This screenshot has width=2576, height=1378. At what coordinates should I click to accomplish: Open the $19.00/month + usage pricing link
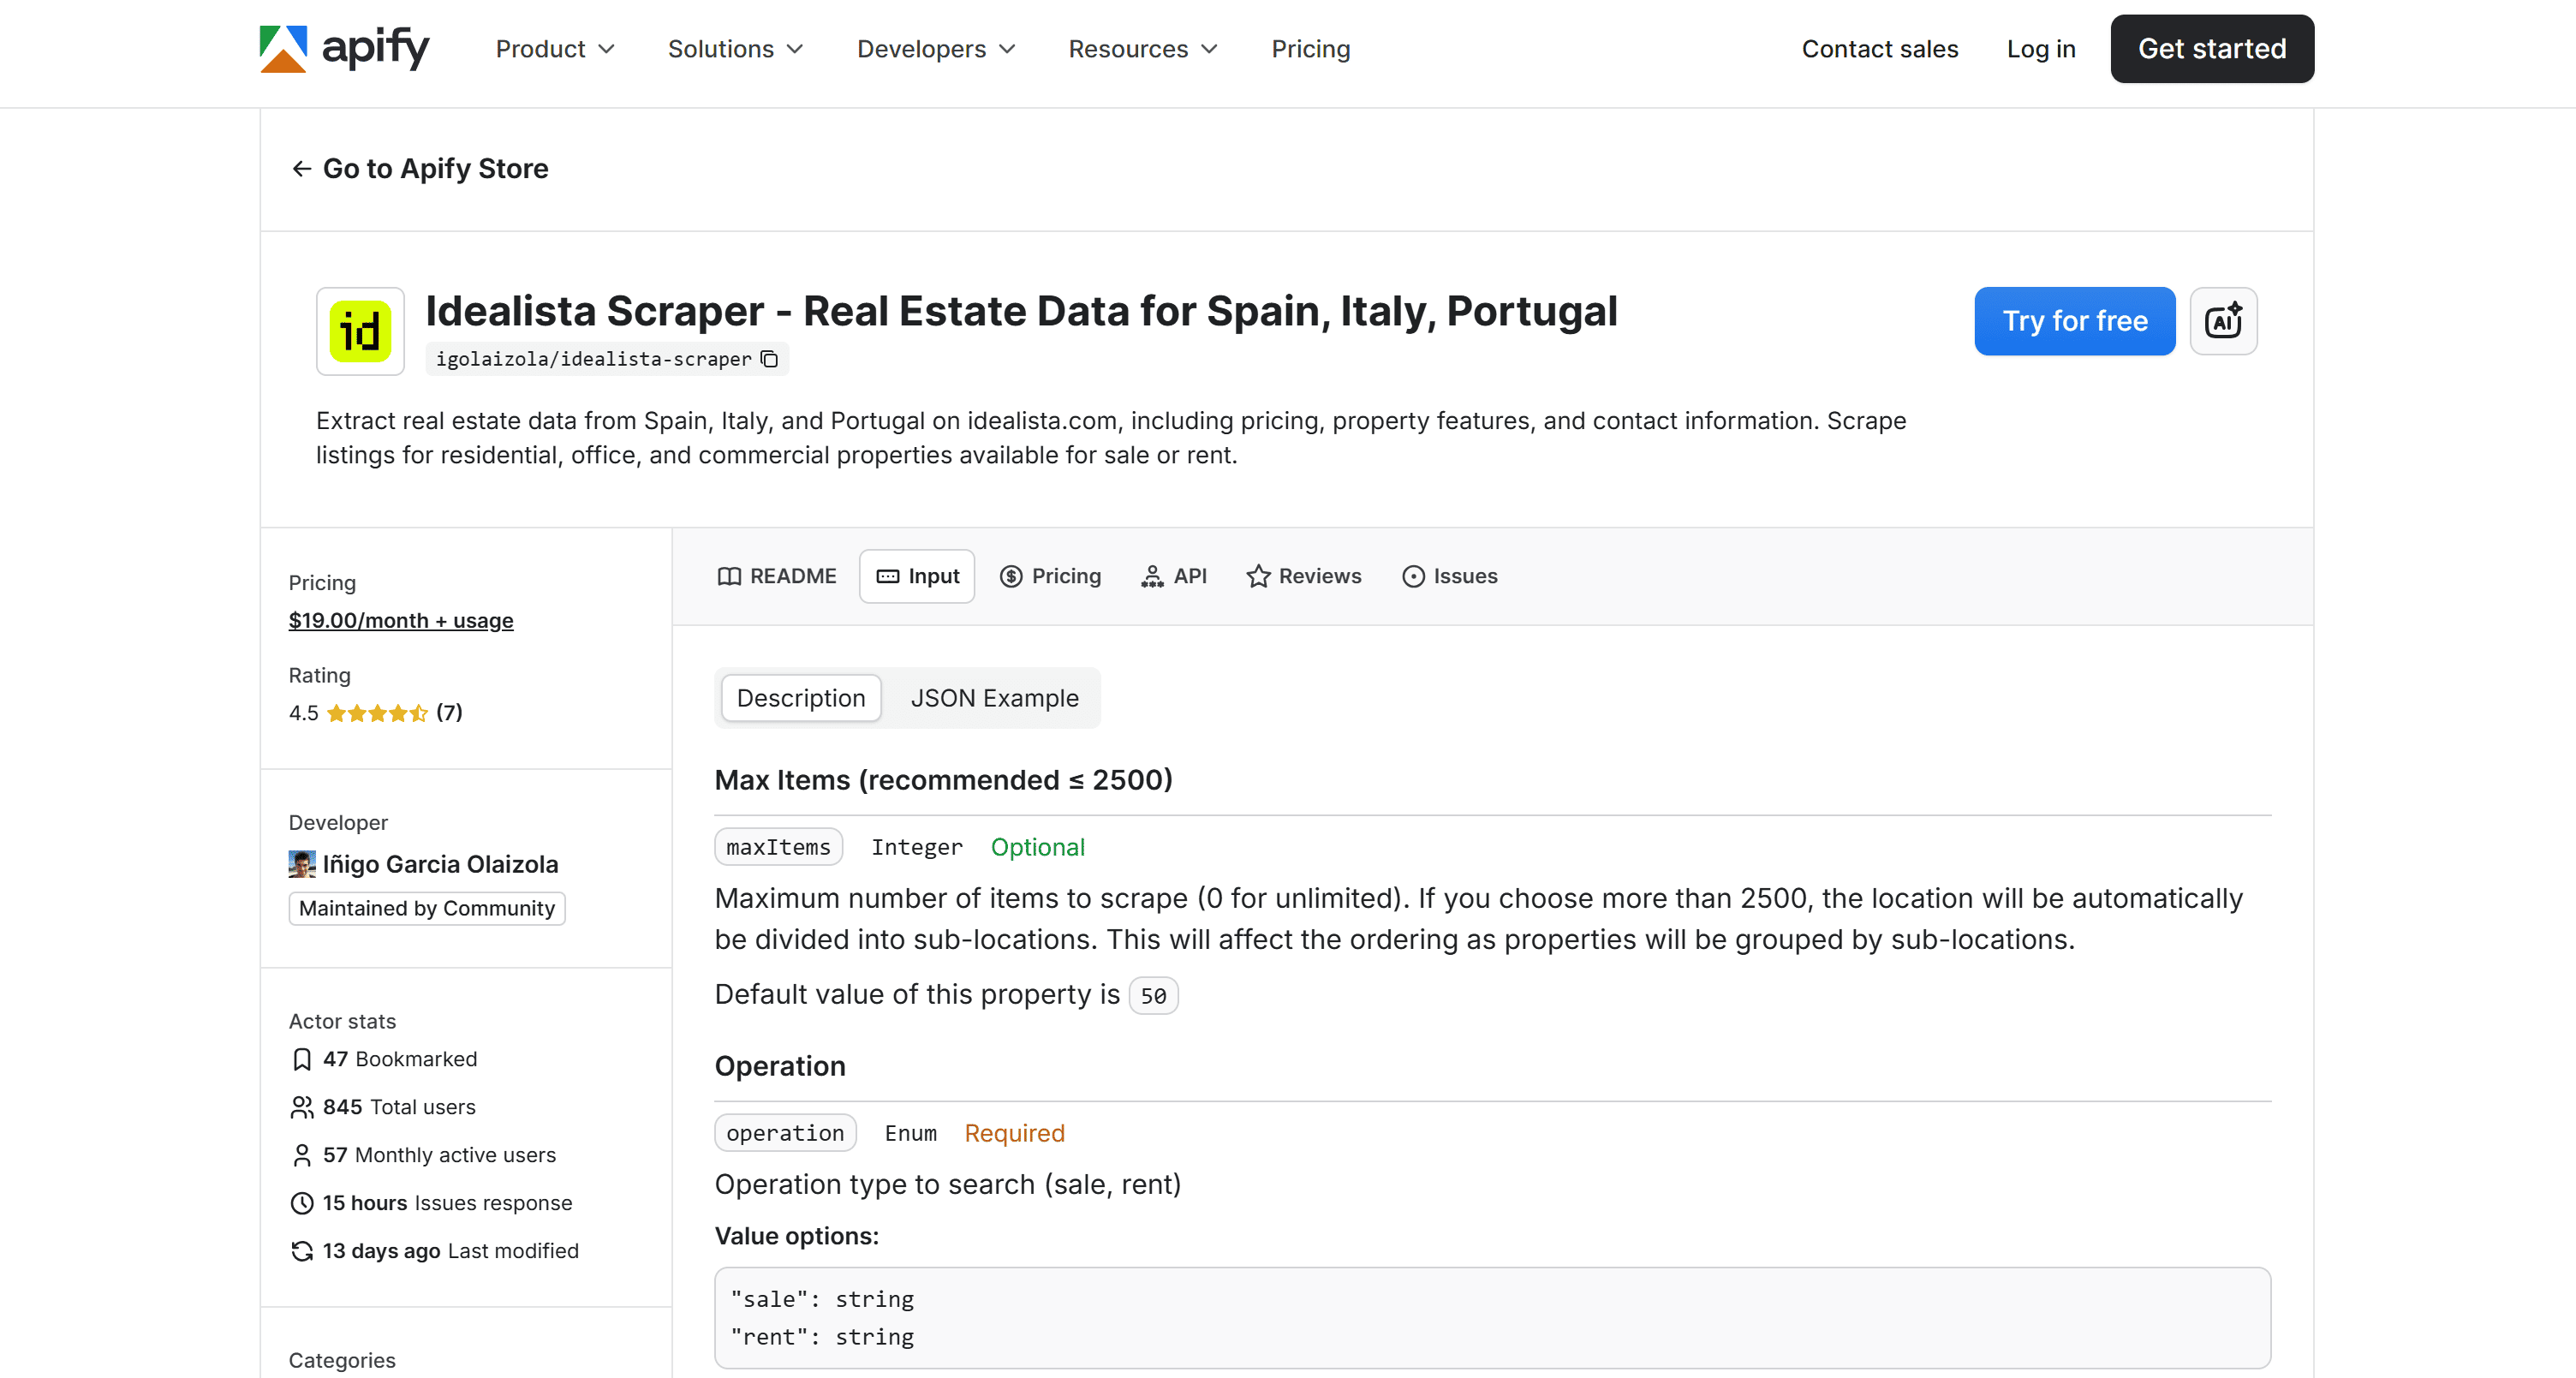(400, 620)
